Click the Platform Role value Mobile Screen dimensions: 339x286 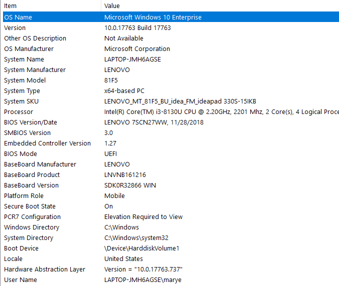(x=114, y=196)
